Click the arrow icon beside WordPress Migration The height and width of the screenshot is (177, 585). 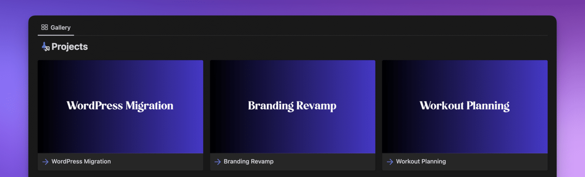[x=45, y=162]
